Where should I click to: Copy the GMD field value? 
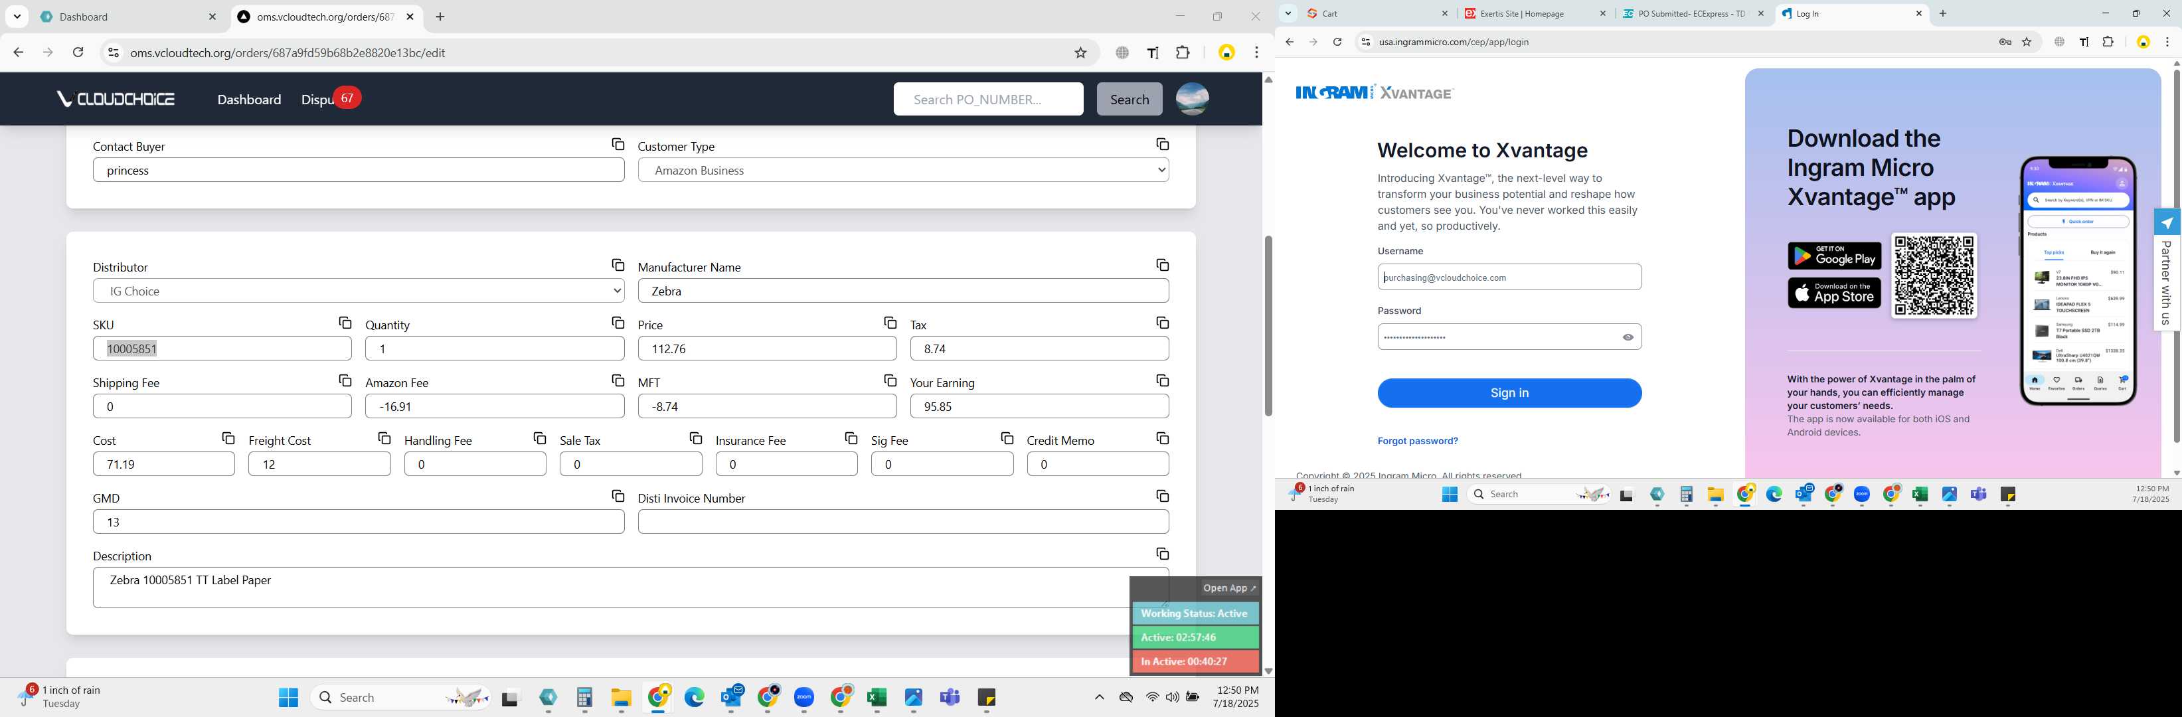(x=618, y=496)
